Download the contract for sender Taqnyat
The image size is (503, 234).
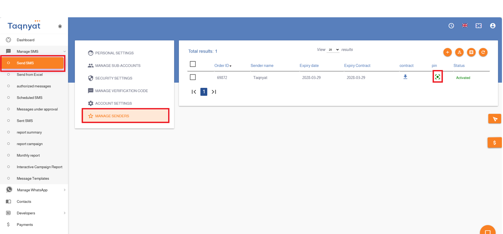click(405, 77)
